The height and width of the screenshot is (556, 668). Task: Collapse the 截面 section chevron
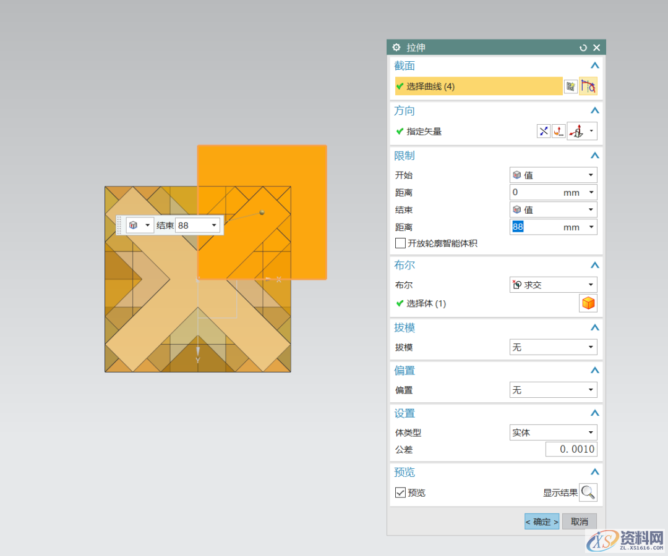[x=594, y=65]
